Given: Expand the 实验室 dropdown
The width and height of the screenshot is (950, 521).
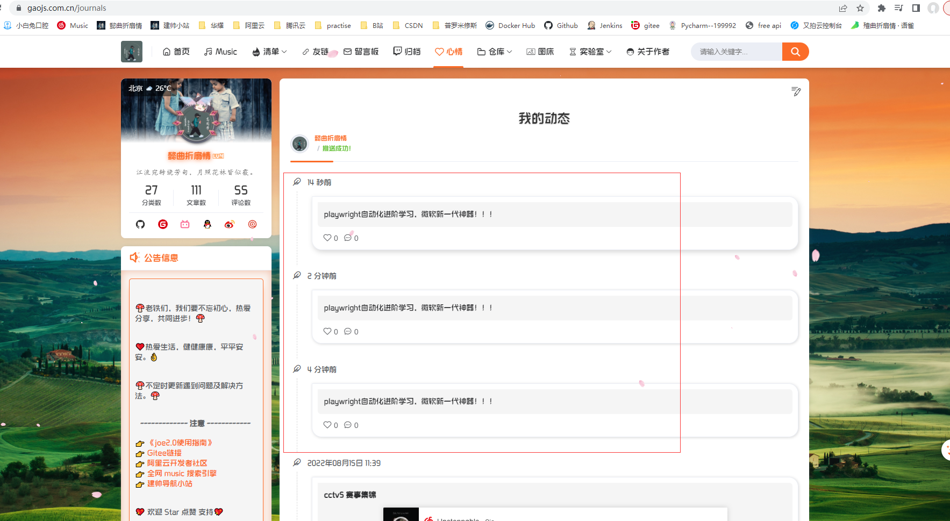Looking at the screenshot, I should click(590, 52).
